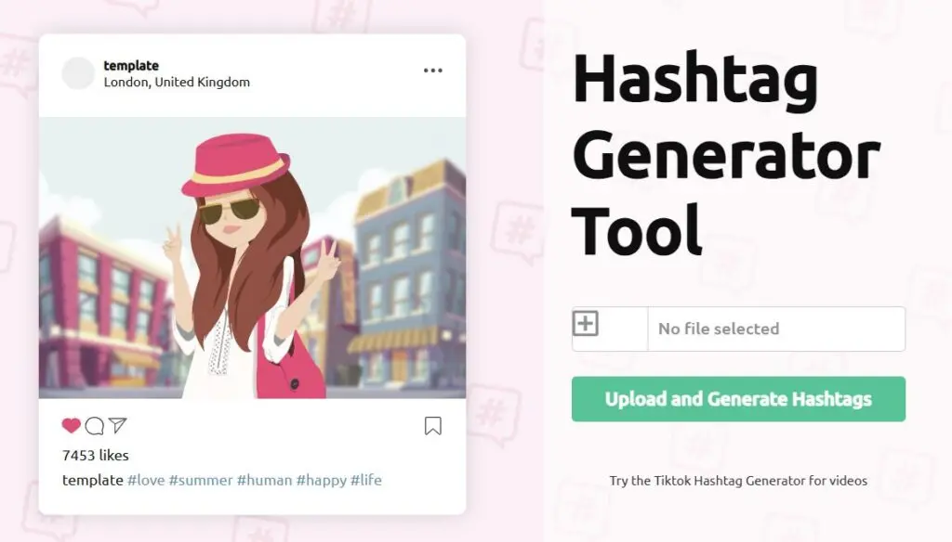Screen dimensions: 952x542
Task: Click the comment speech bubble icon
Action: 94,426
